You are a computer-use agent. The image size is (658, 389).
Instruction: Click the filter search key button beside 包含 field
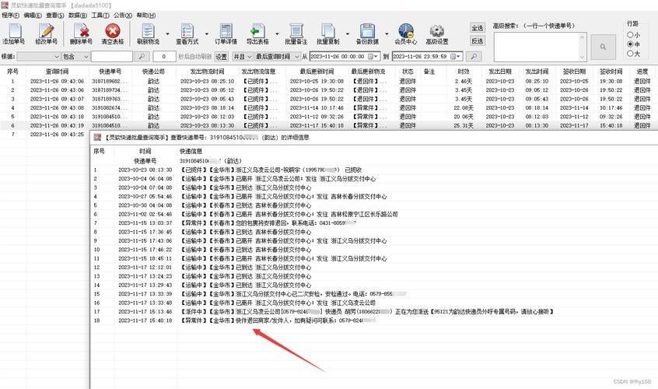tap(142, 56)
